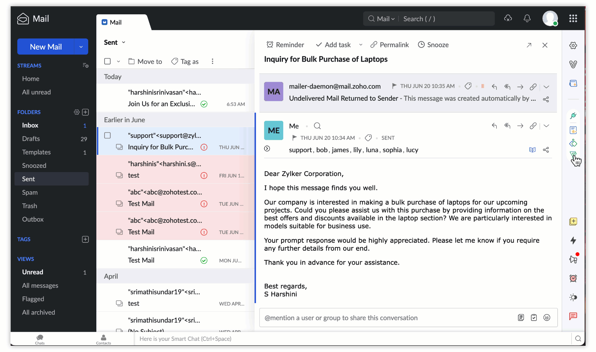Open the alarm reminders icon in sidebar
The image size is (596, 352).
click(573, 278)
